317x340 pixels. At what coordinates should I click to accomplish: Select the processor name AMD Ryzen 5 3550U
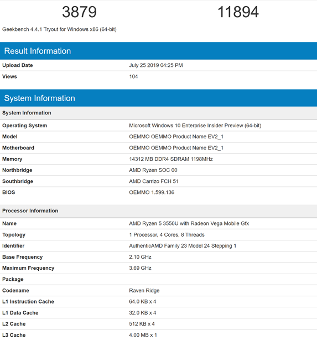(x=189, y=223)
